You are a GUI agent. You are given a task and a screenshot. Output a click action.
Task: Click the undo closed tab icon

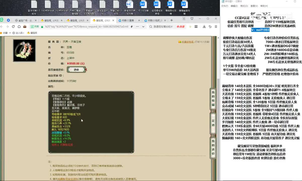coord(210,27)
